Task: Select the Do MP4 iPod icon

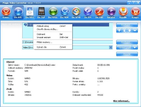Action: tap(30, 11)
